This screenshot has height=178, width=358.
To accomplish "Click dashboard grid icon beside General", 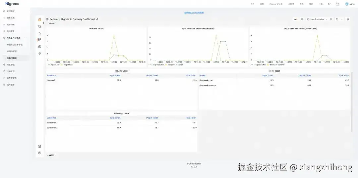I will (x=47, y=19).
